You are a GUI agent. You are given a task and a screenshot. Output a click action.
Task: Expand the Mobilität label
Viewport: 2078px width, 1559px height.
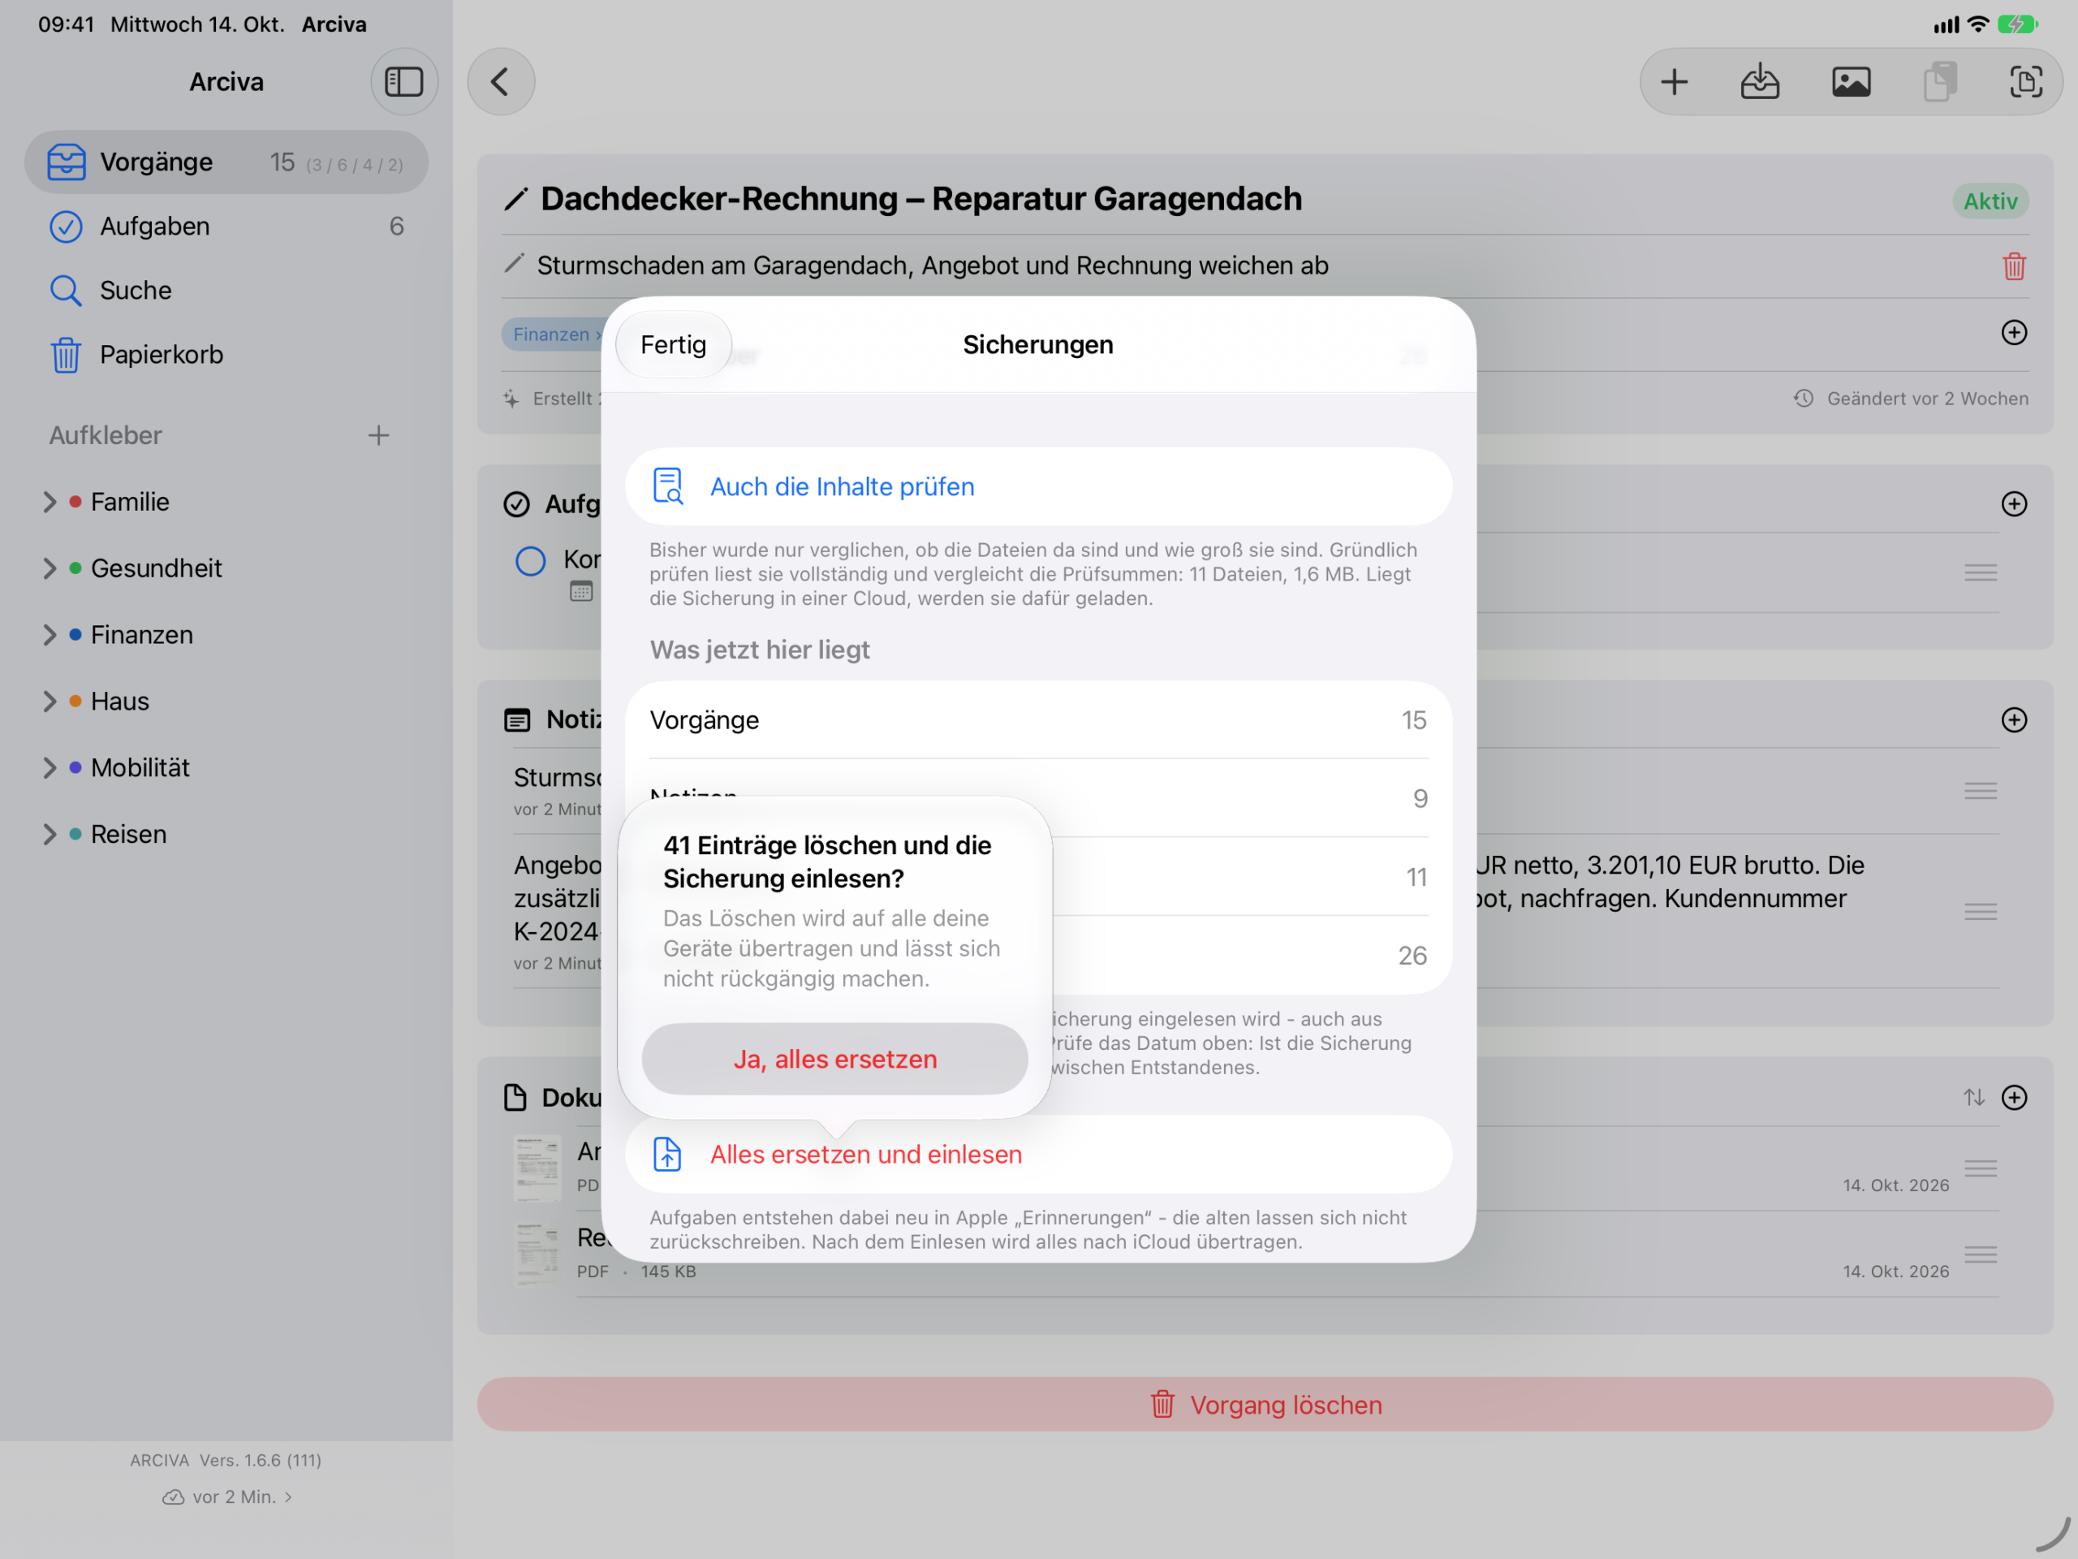point(49,768)
